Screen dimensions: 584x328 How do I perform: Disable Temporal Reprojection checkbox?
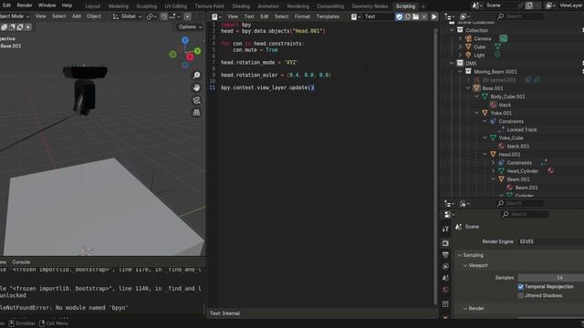(521, 287)
